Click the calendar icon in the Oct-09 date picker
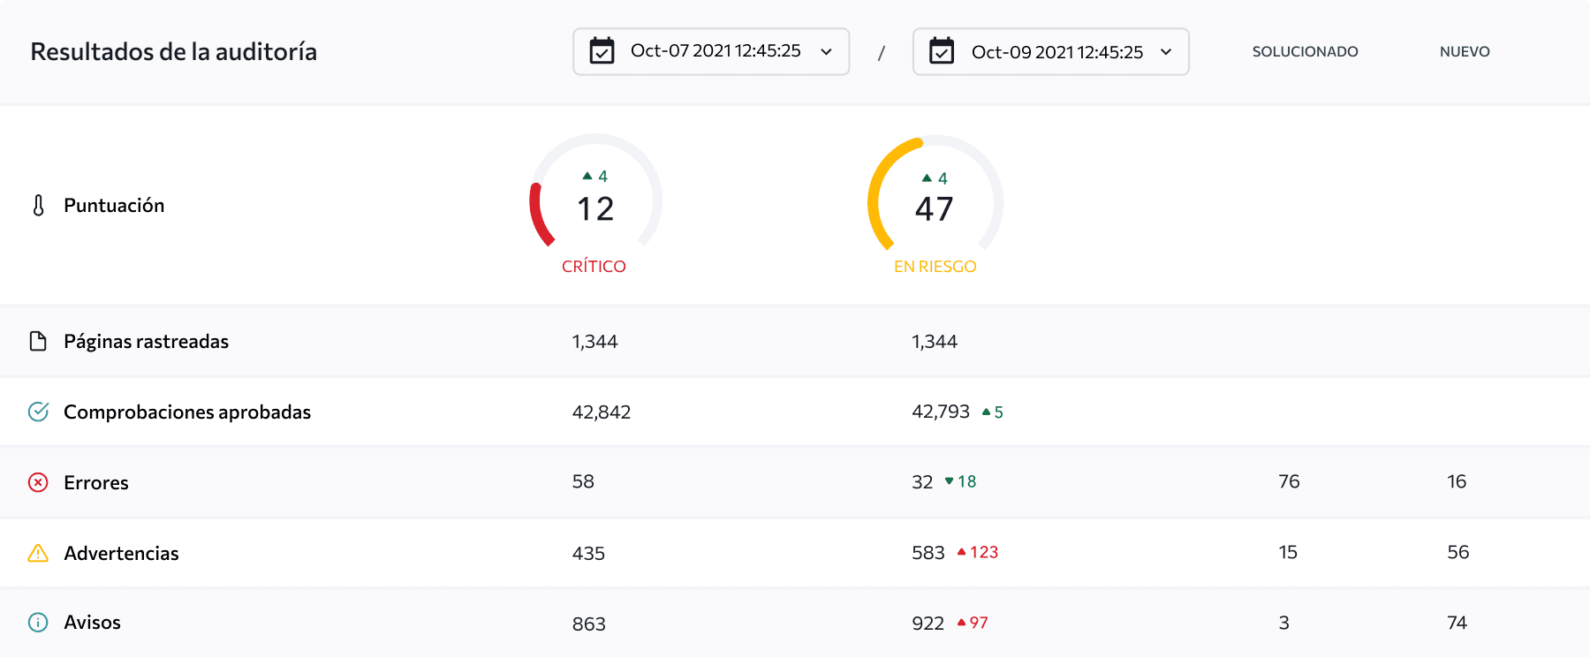Image resolution: width=1590 pixels, height=658 pixels. tap(942, 51)
